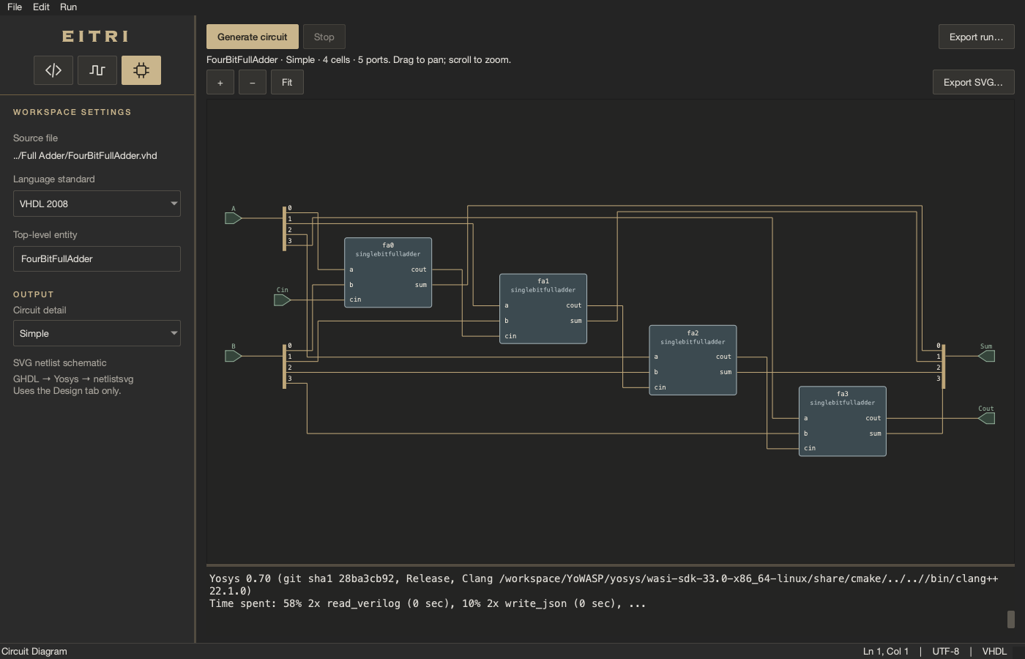
Task: Select the fa0 singlebitfulladder cell
Action: point(388,272)
